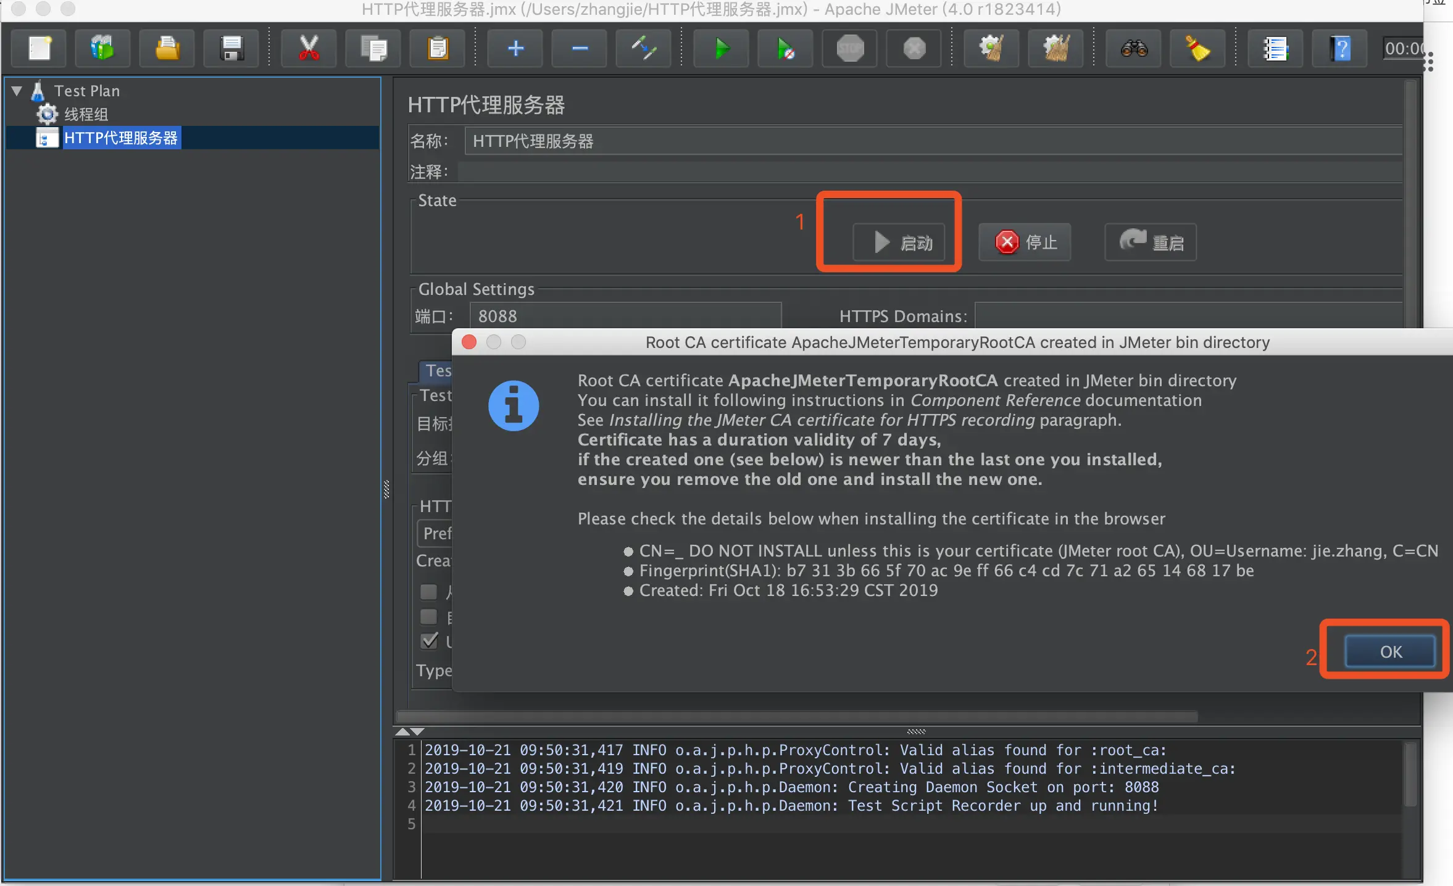Toggle the checked checkbox under Create
Image resolution: width=1453 pixels, height=886 pixels.
[429, 641]
